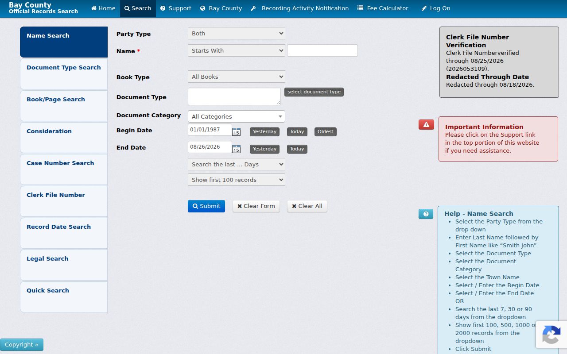The image size is (567, 354).
Task: Open the Legal Search tab
Action: point(64,265)
